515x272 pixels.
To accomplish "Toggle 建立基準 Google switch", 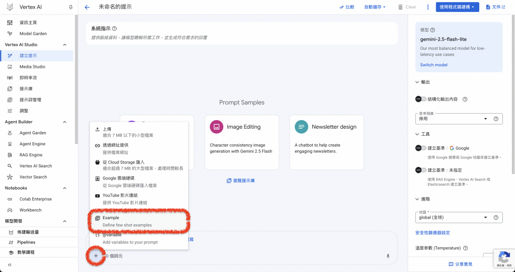I will pyautogui.click(x=421, y=148).
